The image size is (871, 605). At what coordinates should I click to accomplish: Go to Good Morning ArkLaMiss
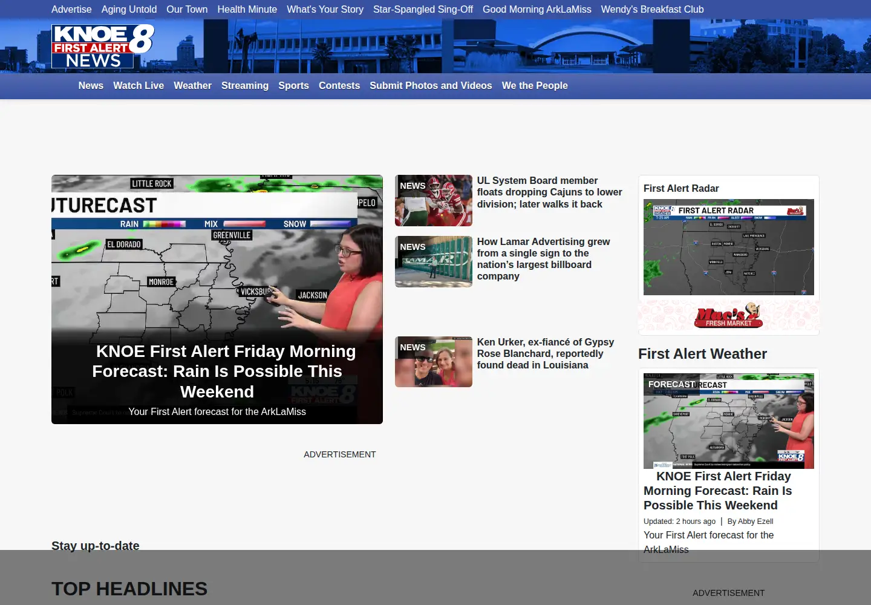(x=537, y=9)
